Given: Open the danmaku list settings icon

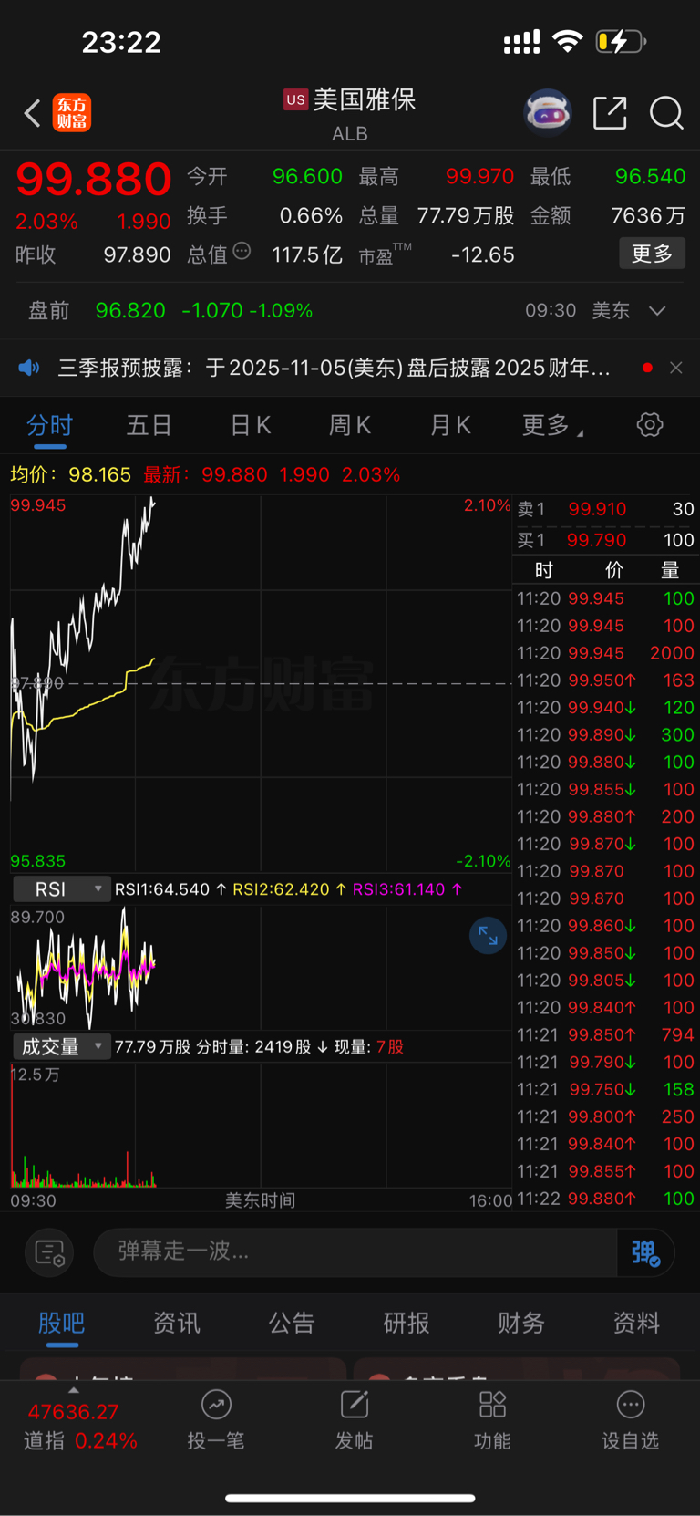Looking at the screenshot, I should point(49,1252).
